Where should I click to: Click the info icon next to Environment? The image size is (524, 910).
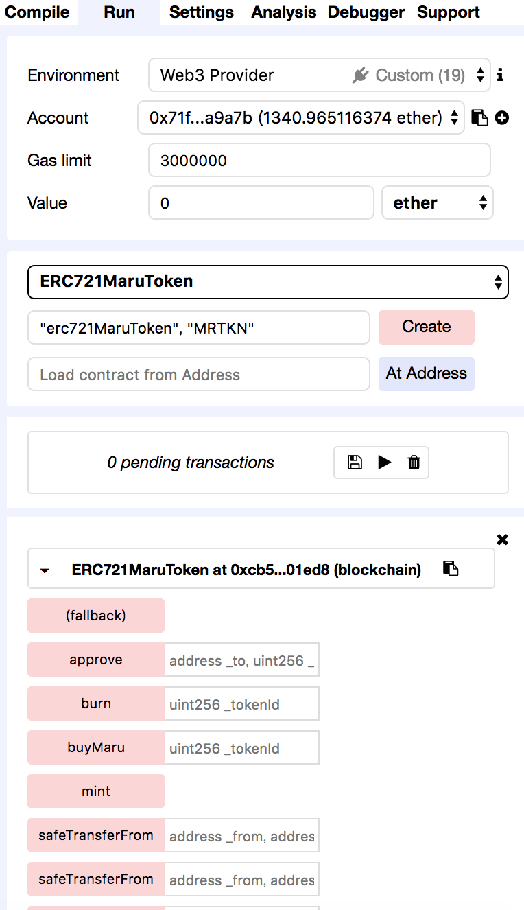[500, 75]
